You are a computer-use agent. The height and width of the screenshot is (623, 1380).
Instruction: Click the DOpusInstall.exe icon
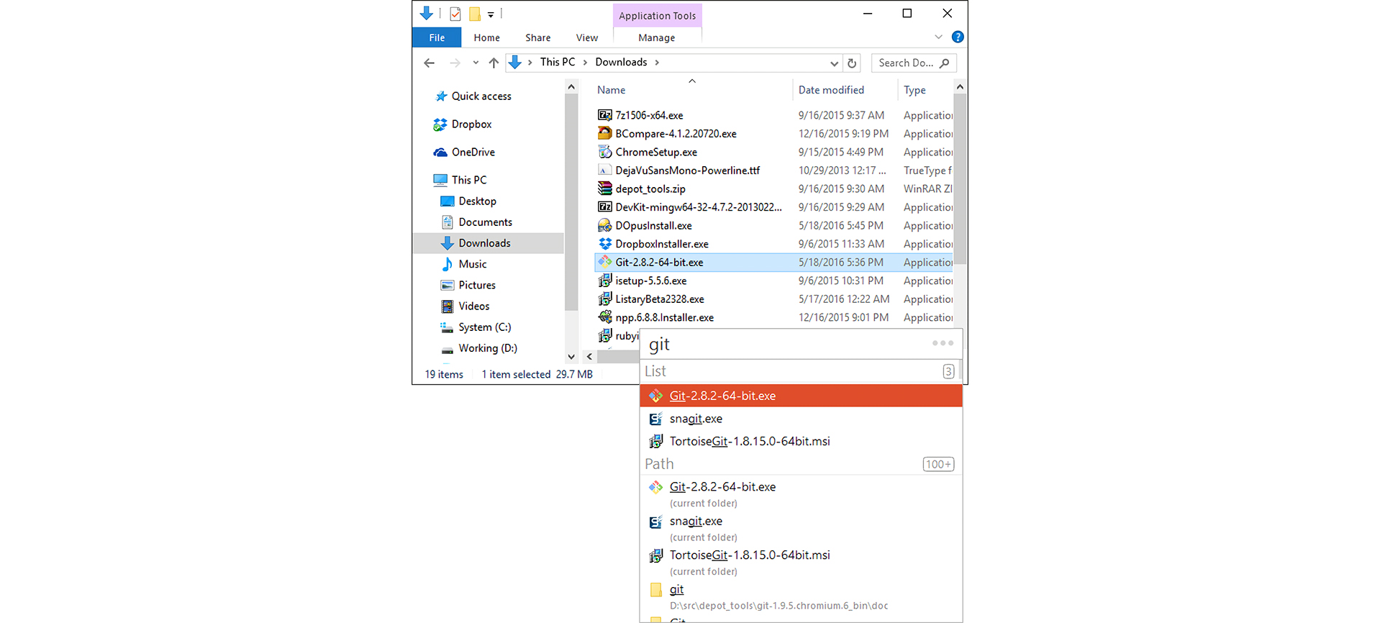(605, 225)
